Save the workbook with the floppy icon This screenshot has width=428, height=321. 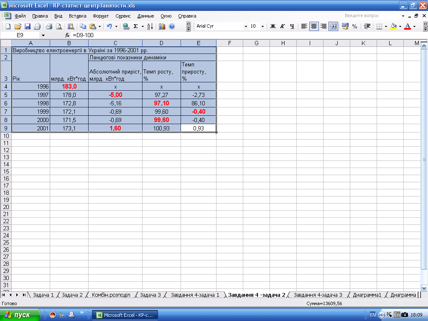28,26
